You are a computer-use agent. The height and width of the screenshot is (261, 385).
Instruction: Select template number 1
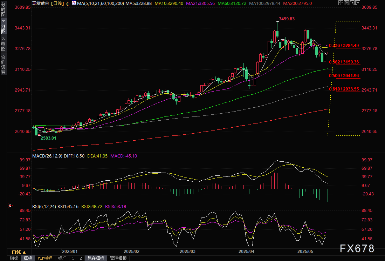pos(73,258)
